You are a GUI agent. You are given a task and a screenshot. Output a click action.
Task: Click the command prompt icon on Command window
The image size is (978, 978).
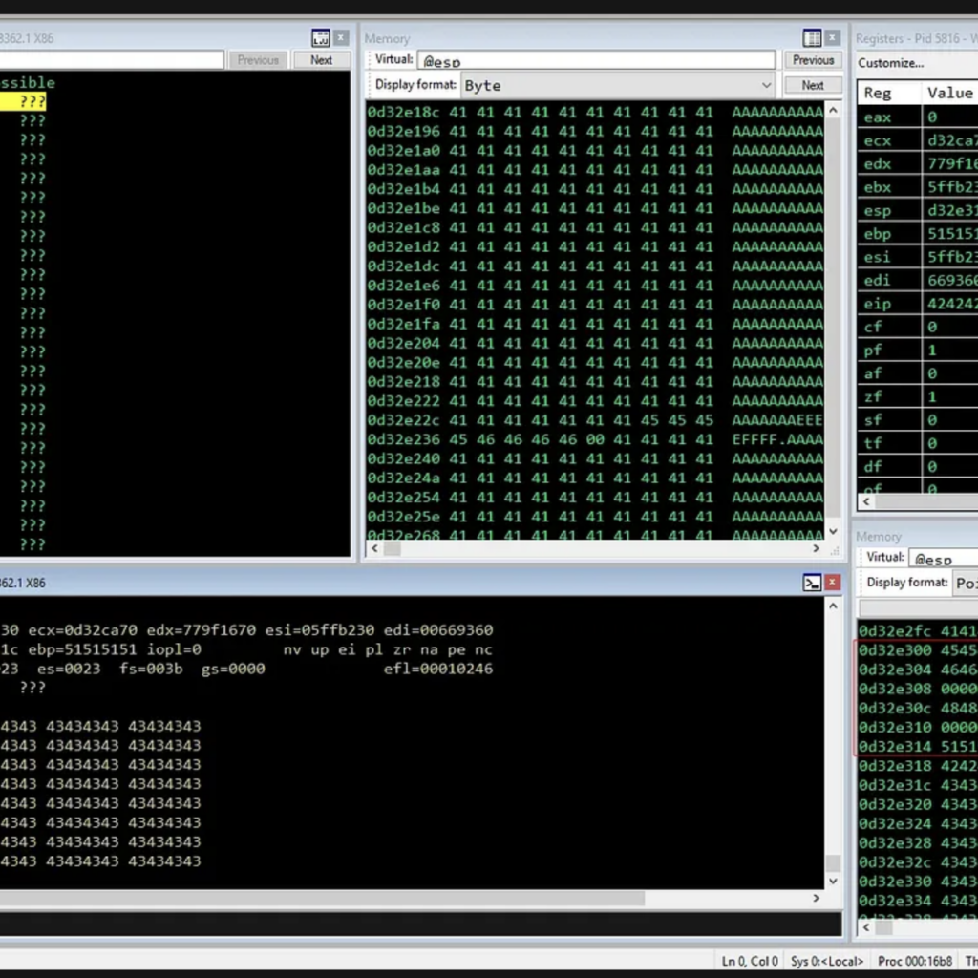pos(812,583)
